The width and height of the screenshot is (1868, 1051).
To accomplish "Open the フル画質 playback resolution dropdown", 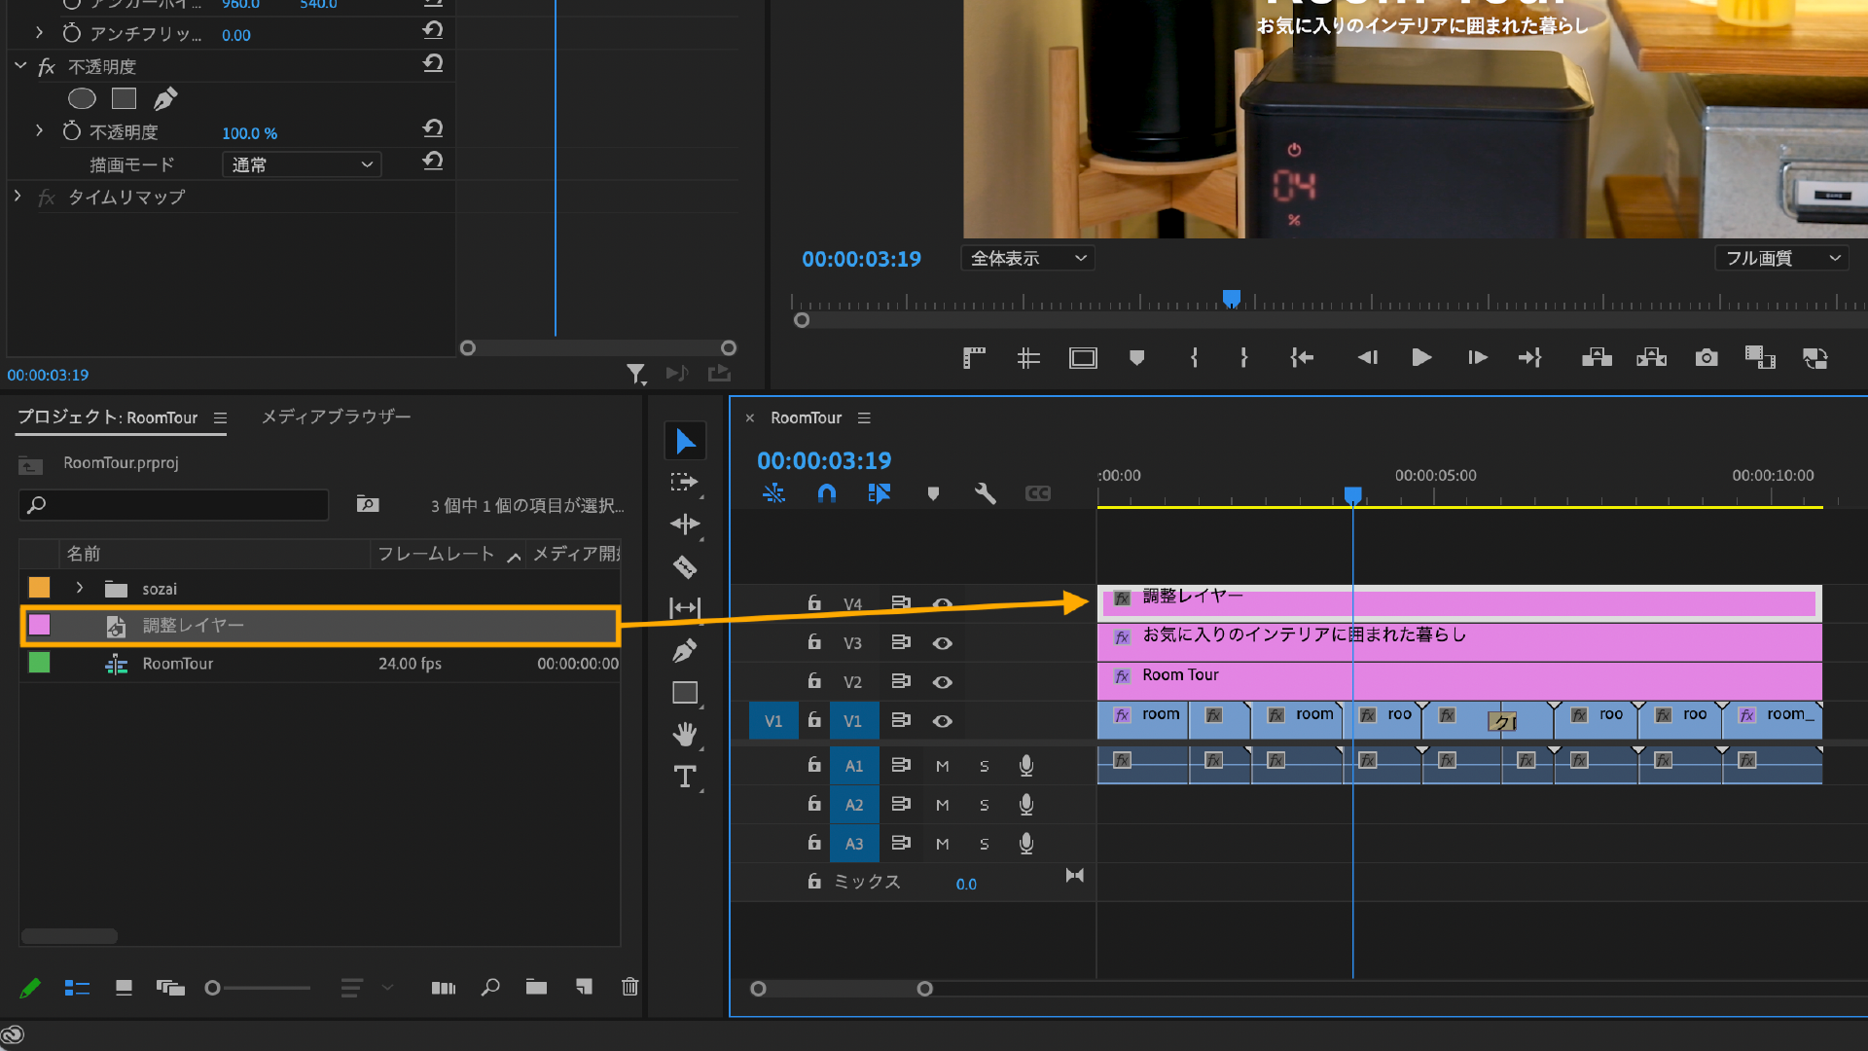I will (x=1781, y=258).
